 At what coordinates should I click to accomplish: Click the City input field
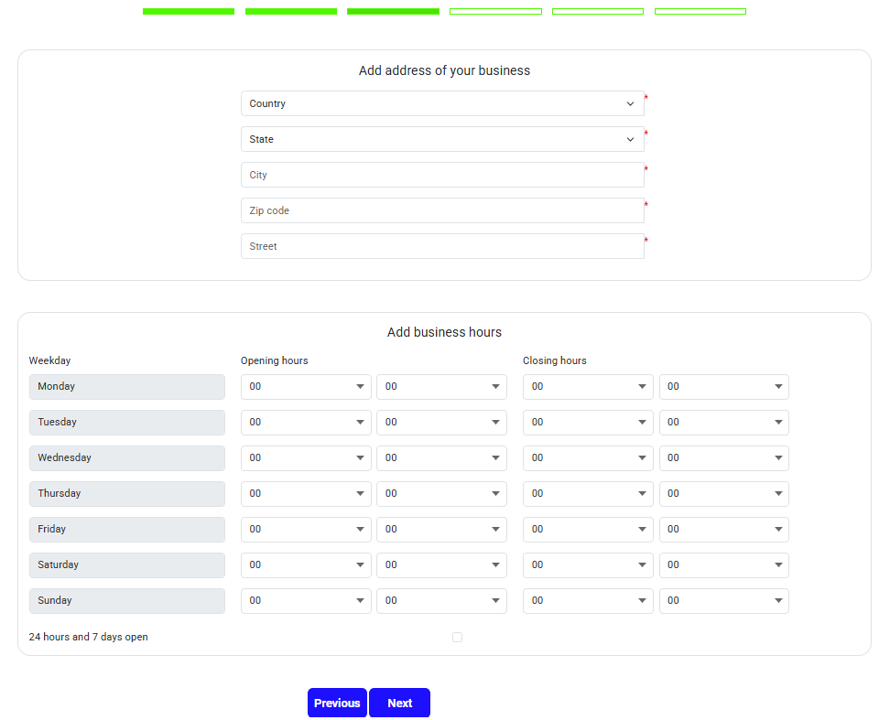442,175
